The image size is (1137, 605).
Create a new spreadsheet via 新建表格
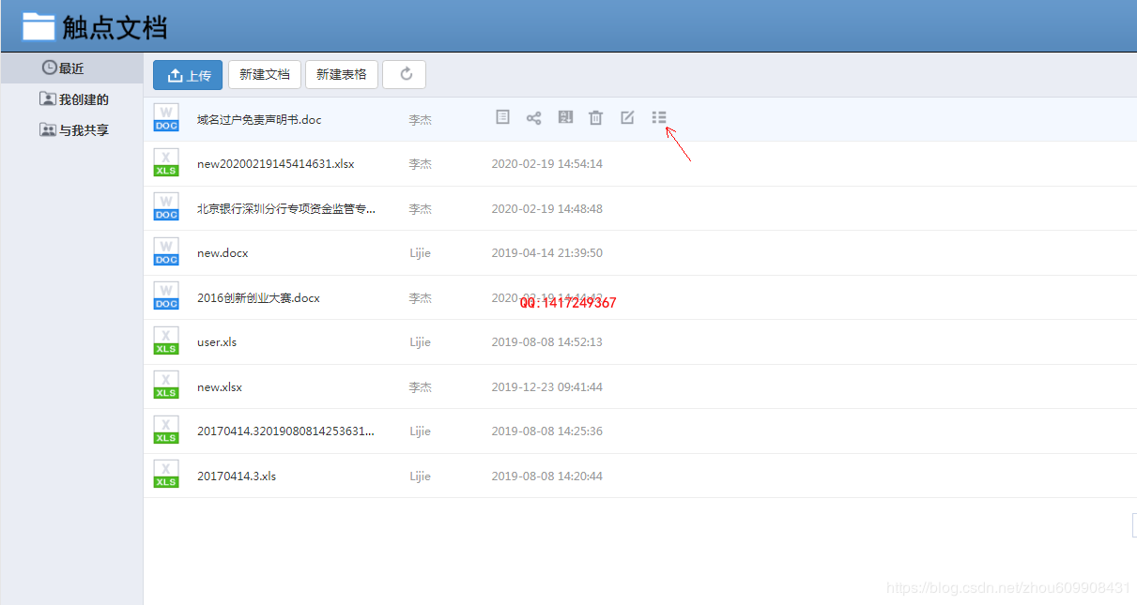(342, 75)
